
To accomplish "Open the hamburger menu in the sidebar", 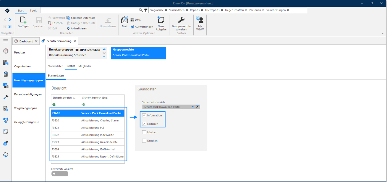I will (6, 40).
